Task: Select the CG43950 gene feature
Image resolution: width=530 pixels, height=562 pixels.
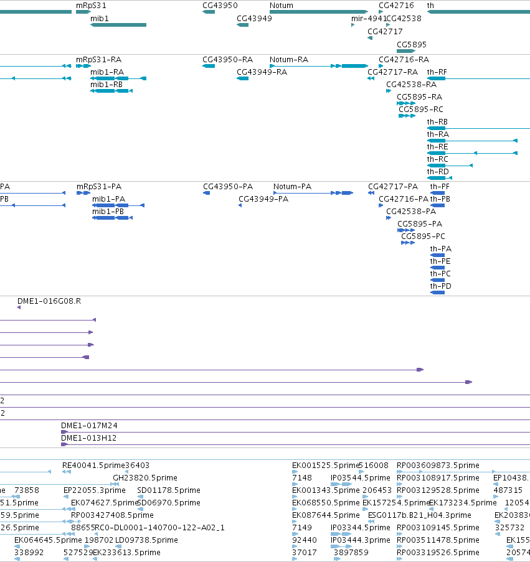Action: point(209,12)
